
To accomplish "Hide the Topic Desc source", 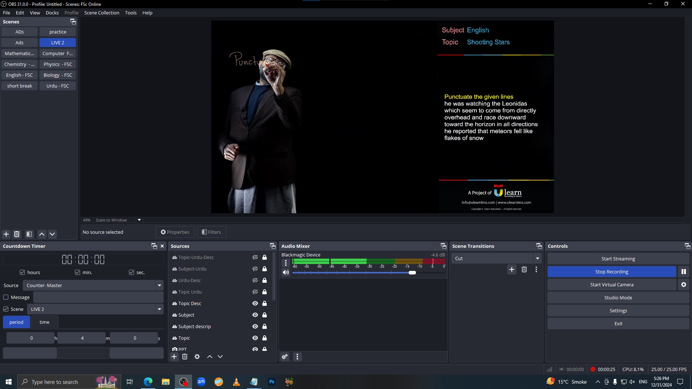I will click(255, 303).
